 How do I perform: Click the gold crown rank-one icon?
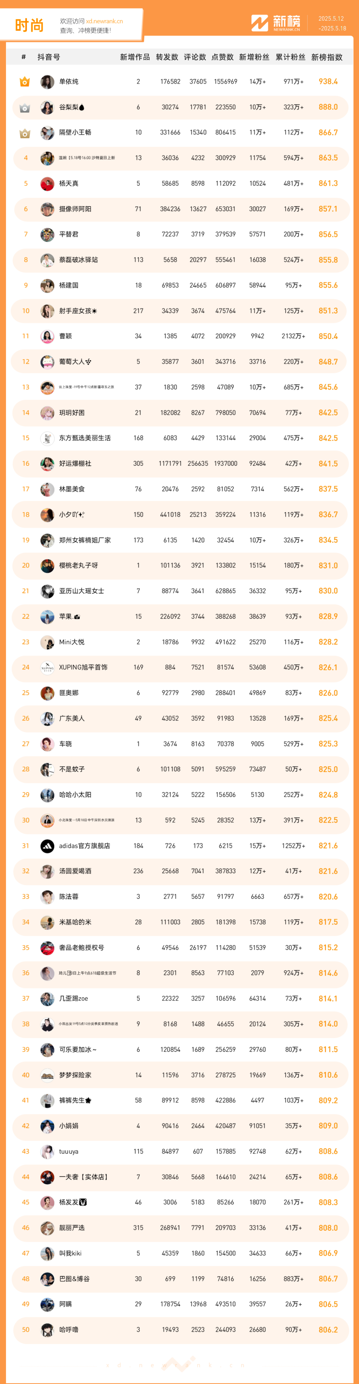pyautogui.click(x=25, y=82)
